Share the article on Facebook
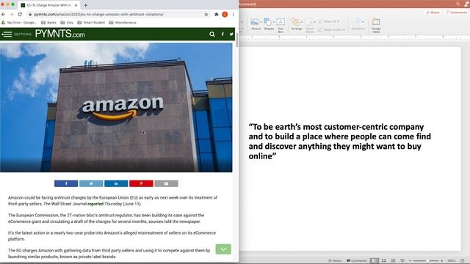The image size is (470, 264). click(x=66, y=183)
